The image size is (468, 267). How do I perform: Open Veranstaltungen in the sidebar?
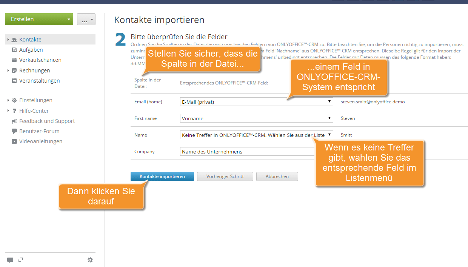[x=39, y=81]
